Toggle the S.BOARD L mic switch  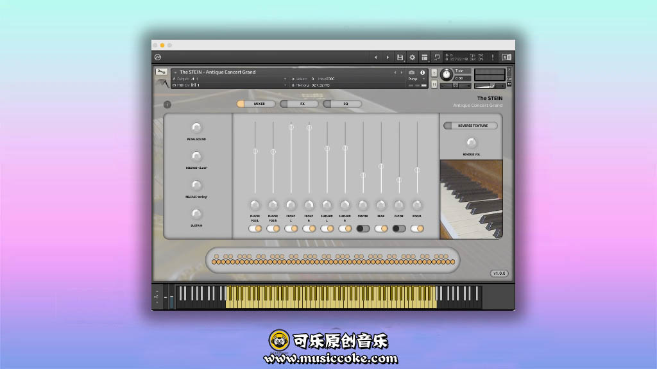[327, 229]
